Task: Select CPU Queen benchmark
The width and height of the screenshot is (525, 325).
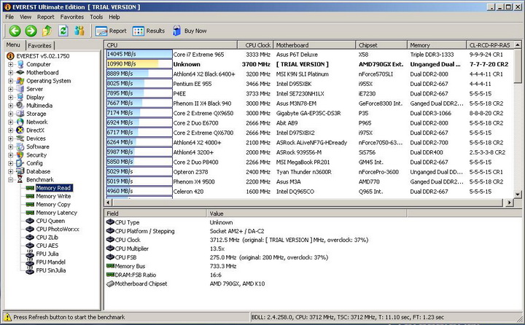Action: tap(50, 221)
